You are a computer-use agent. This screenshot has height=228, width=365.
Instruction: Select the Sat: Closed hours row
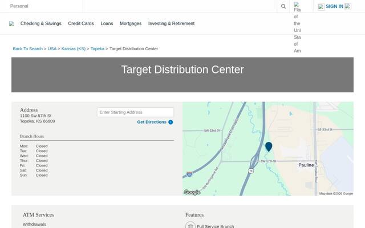tap(34, 170)
